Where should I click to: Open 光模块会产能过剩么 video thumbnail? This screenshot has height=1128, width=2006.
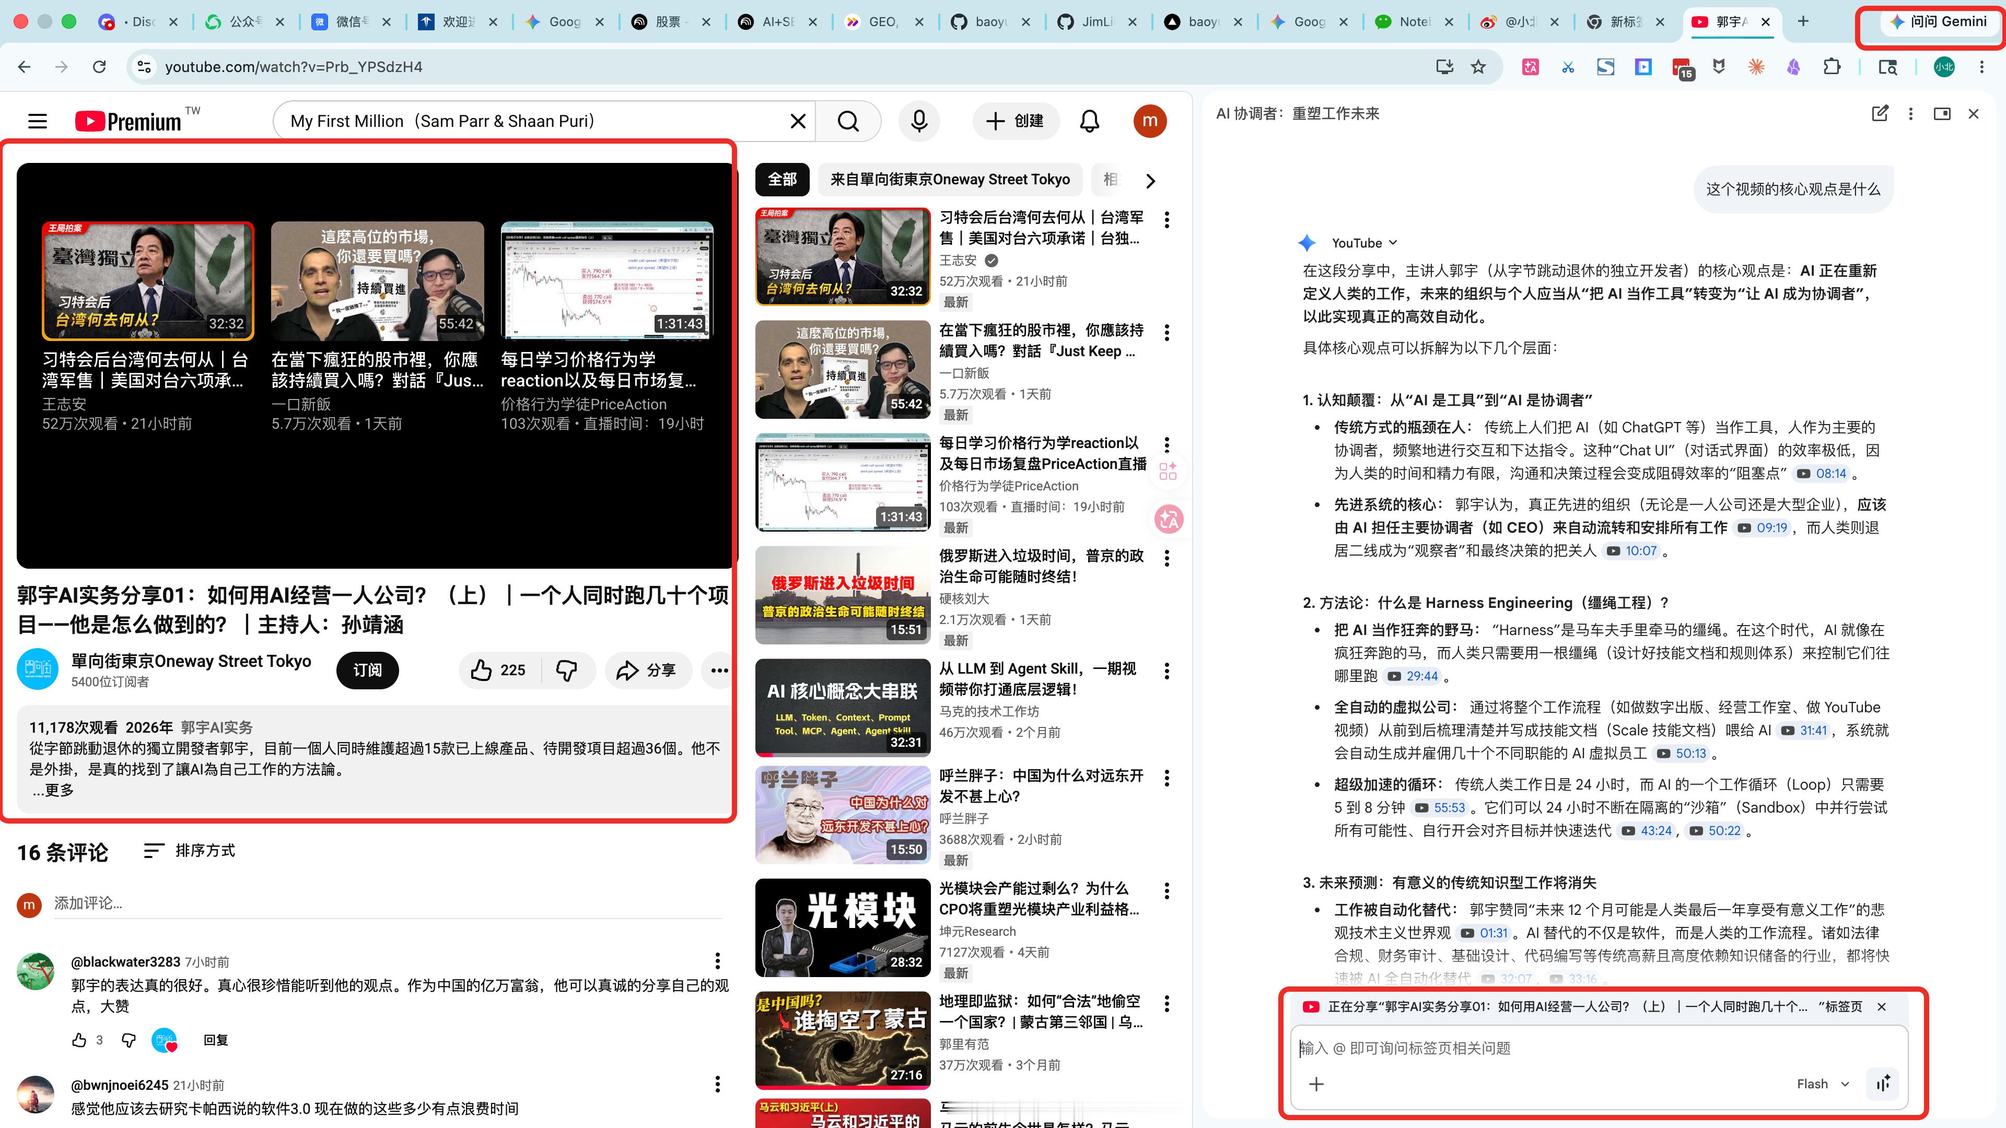(x=843, y=927)
